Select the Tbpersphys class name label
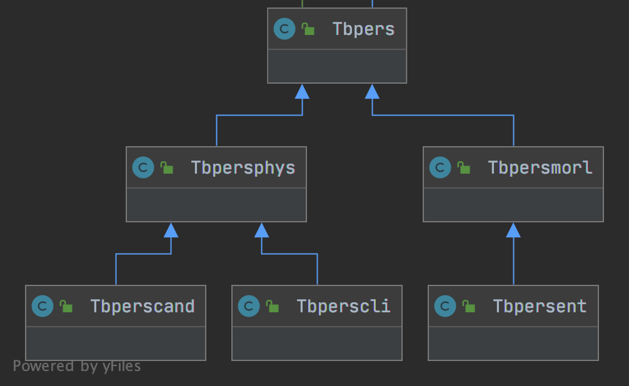Image resolution: width=629 pixels, height=386 pixels. [x=243, y=168]
